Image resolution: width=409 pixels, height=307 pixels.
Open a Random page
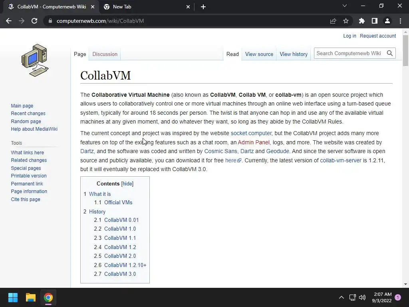26,121
